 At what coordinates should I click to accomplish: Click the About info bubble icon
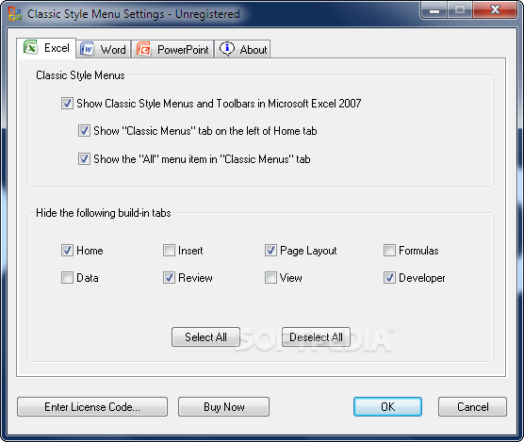tap(227, 49)
